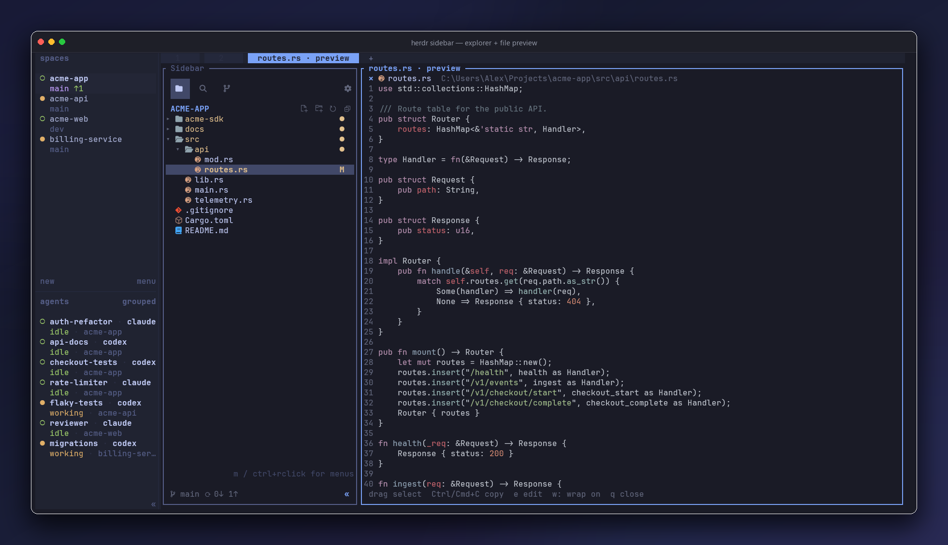Screen dimensions: 948x545
Task: Click the Cargo.toml package icon
Action: (x=178, y=221)
